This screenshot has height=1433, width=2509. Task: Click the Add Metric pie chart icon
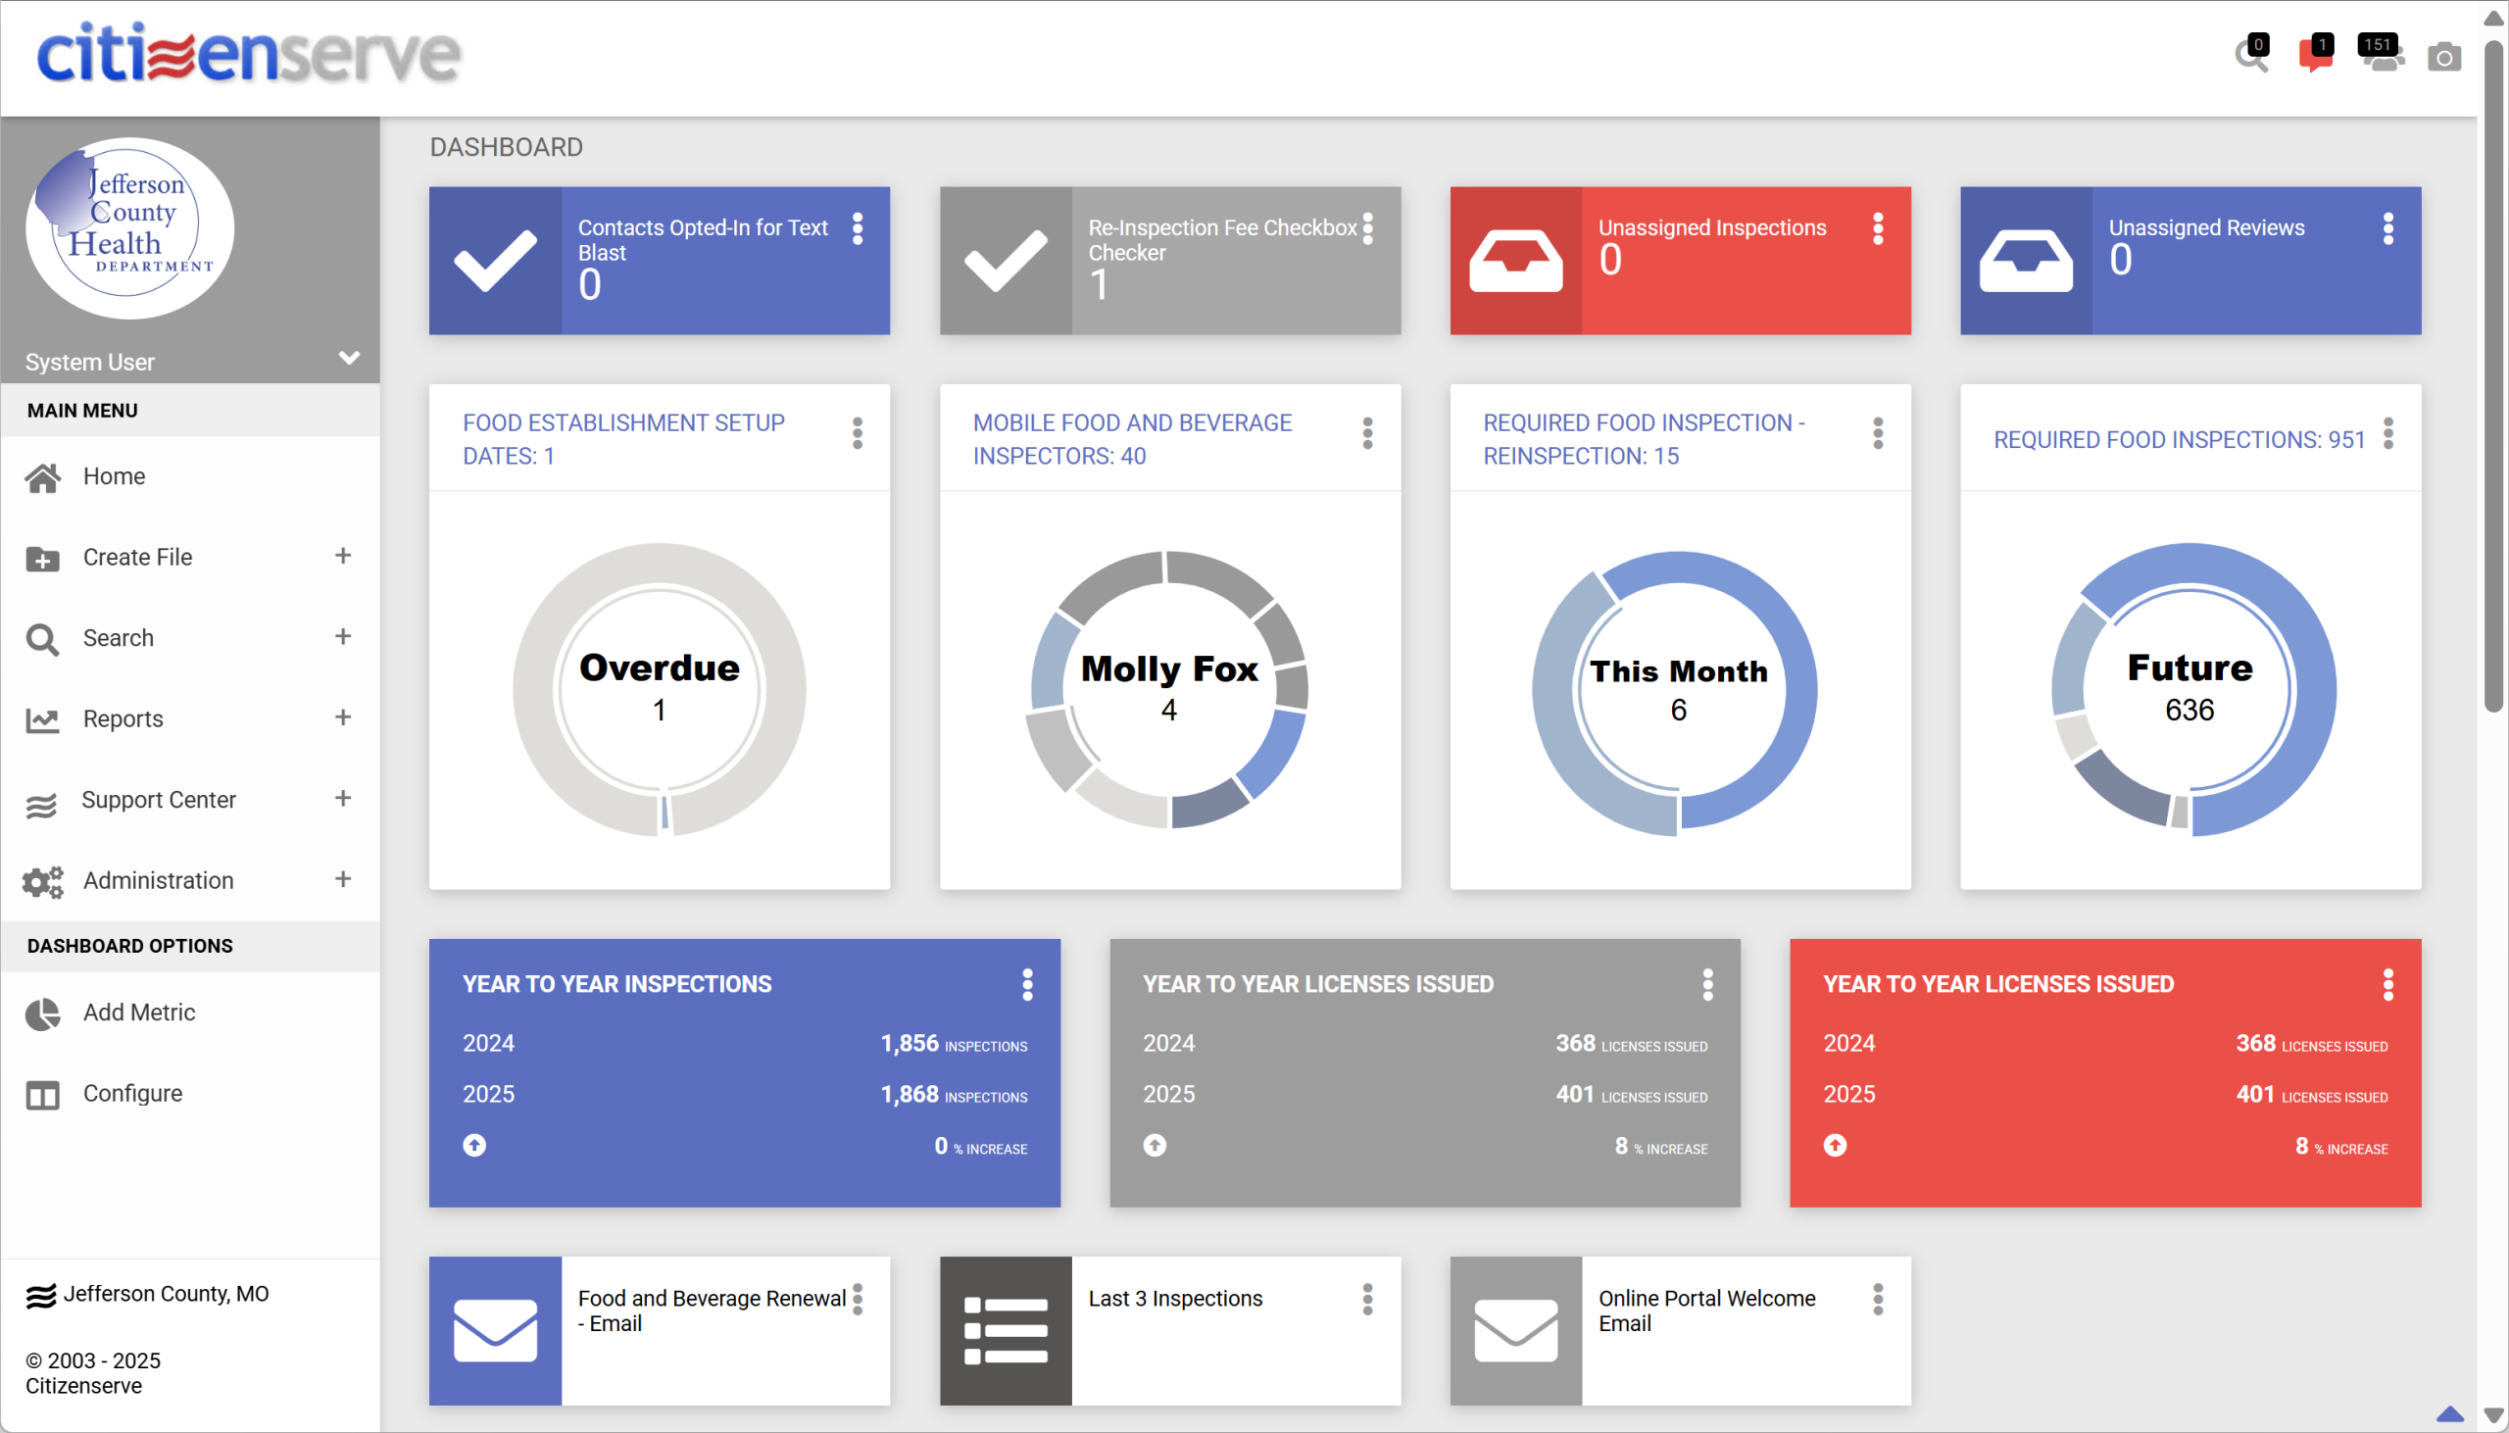[x=42, y=1013]
